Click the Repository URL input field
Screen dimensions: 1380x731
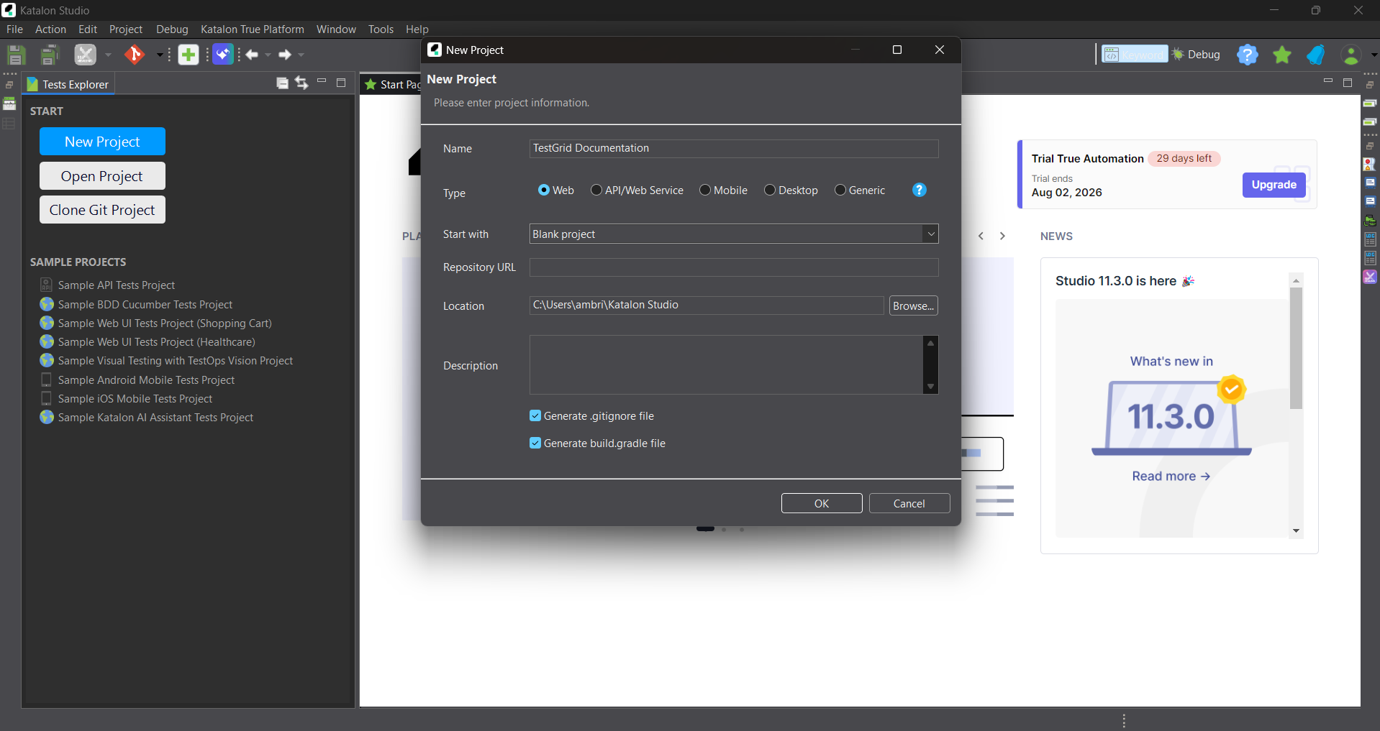[x=734, y=267]
